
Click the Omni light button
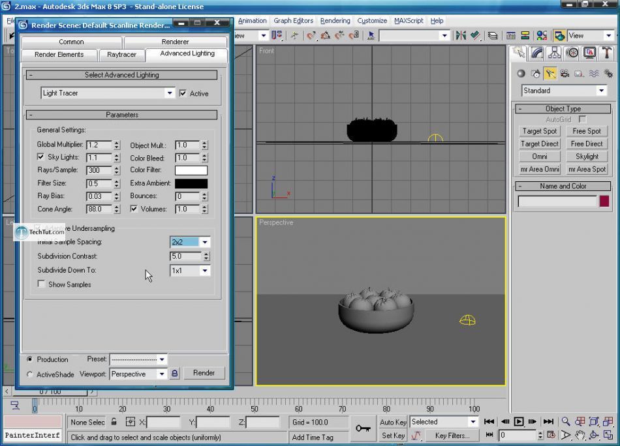click(539, 156)
